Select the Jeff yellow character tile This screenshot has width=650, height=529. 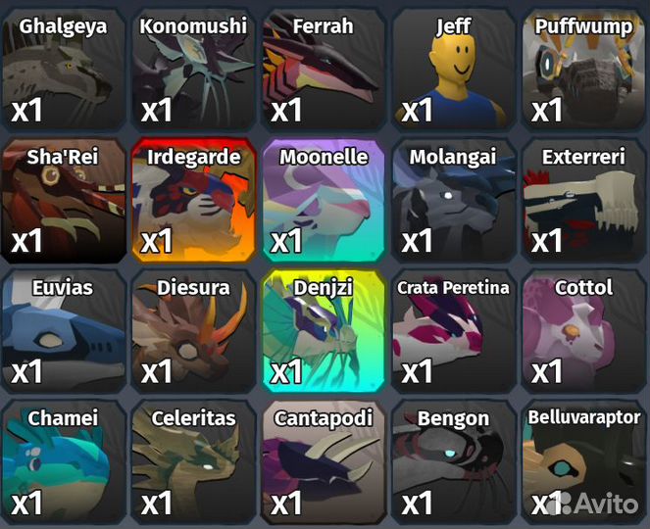point(454,70)
